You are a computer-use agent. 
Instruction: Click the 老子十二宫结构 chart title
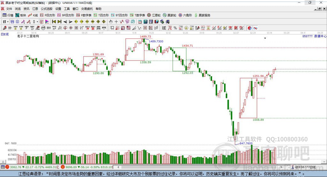28,36
